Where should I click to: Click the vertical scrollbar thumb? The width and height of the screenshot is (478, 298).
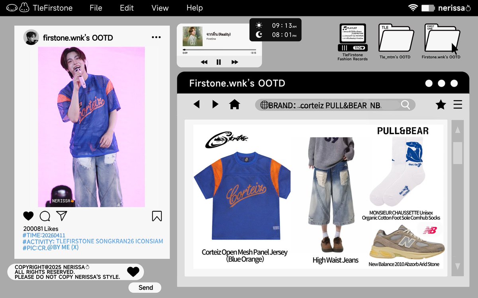[457, 153]
